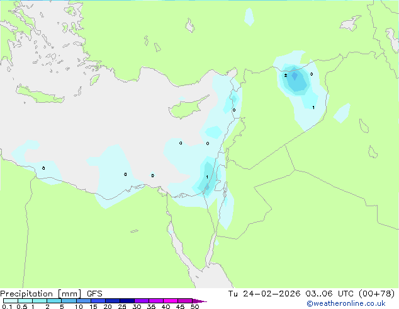Click the 0.1–0.5 mm palest cyan legend swatch
This screenshot has width=399, height=309.
[11, 301]
